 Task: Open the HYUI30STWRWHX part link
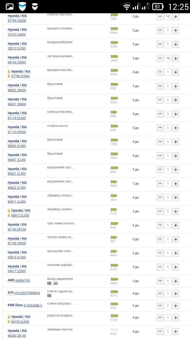click(27, 293)
